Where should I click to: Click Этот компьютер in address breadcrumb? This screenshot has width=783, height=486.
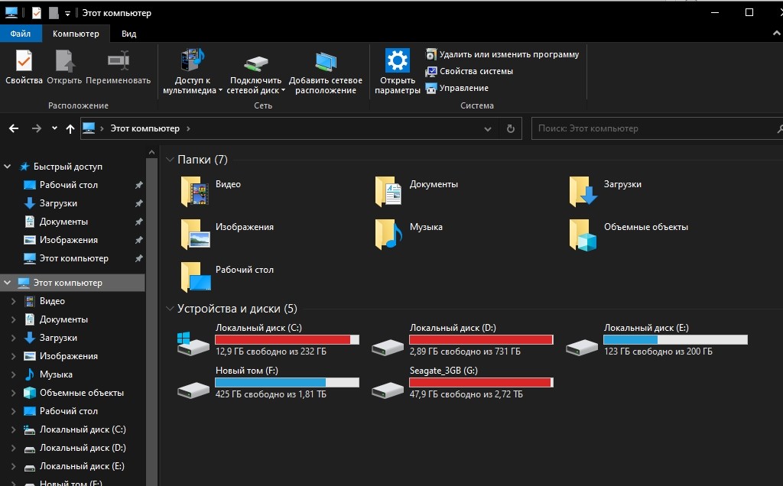[x=145, y=128]
